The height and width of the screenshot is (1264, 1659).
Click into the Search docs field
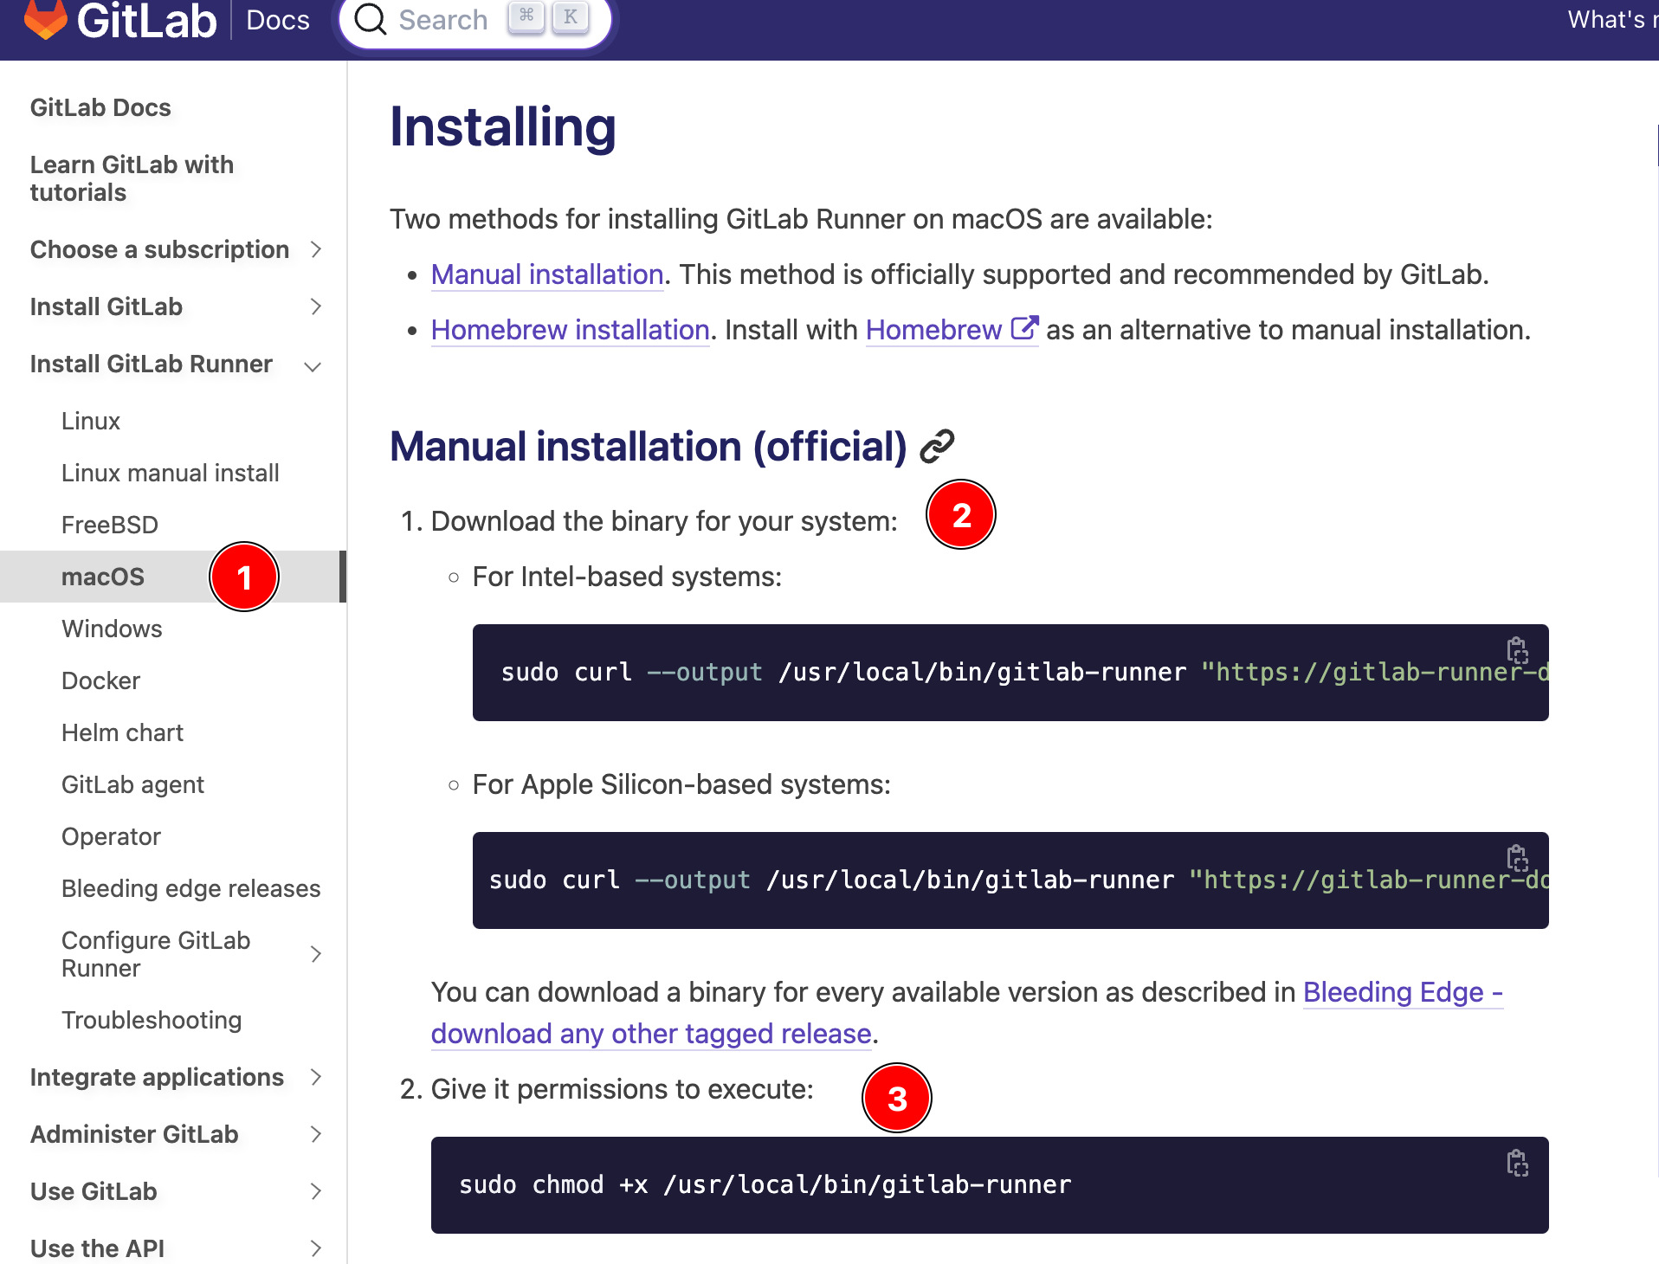pyautogui.click(x=443, y=19)
